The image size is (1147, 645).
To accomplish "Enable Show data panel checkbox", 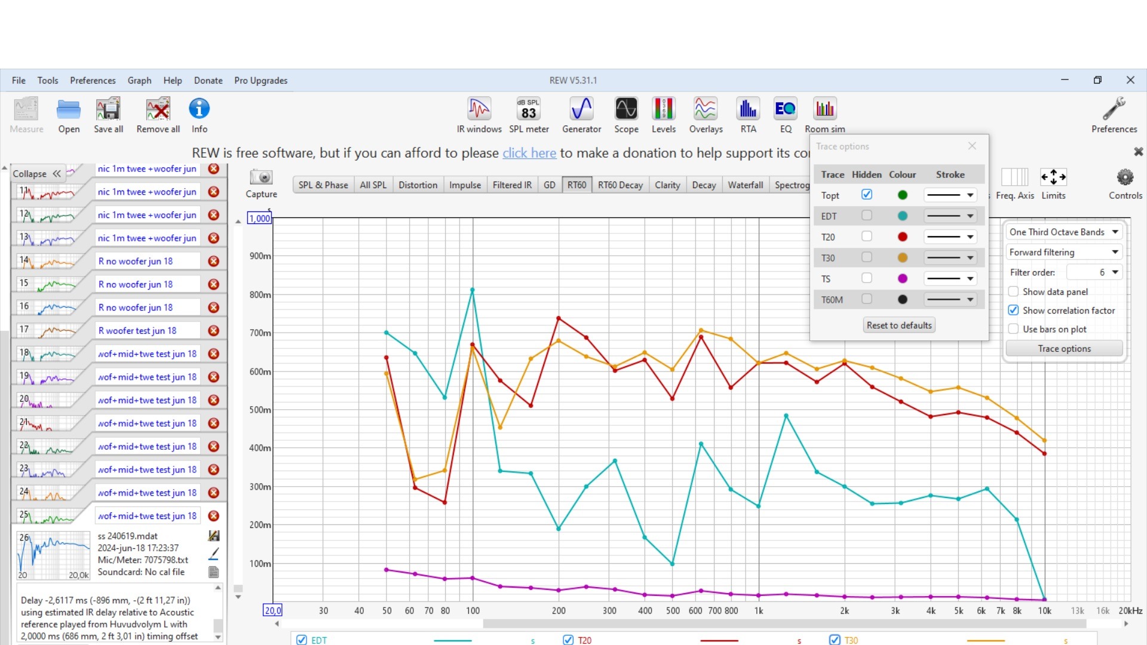I will click(1013, 291).
